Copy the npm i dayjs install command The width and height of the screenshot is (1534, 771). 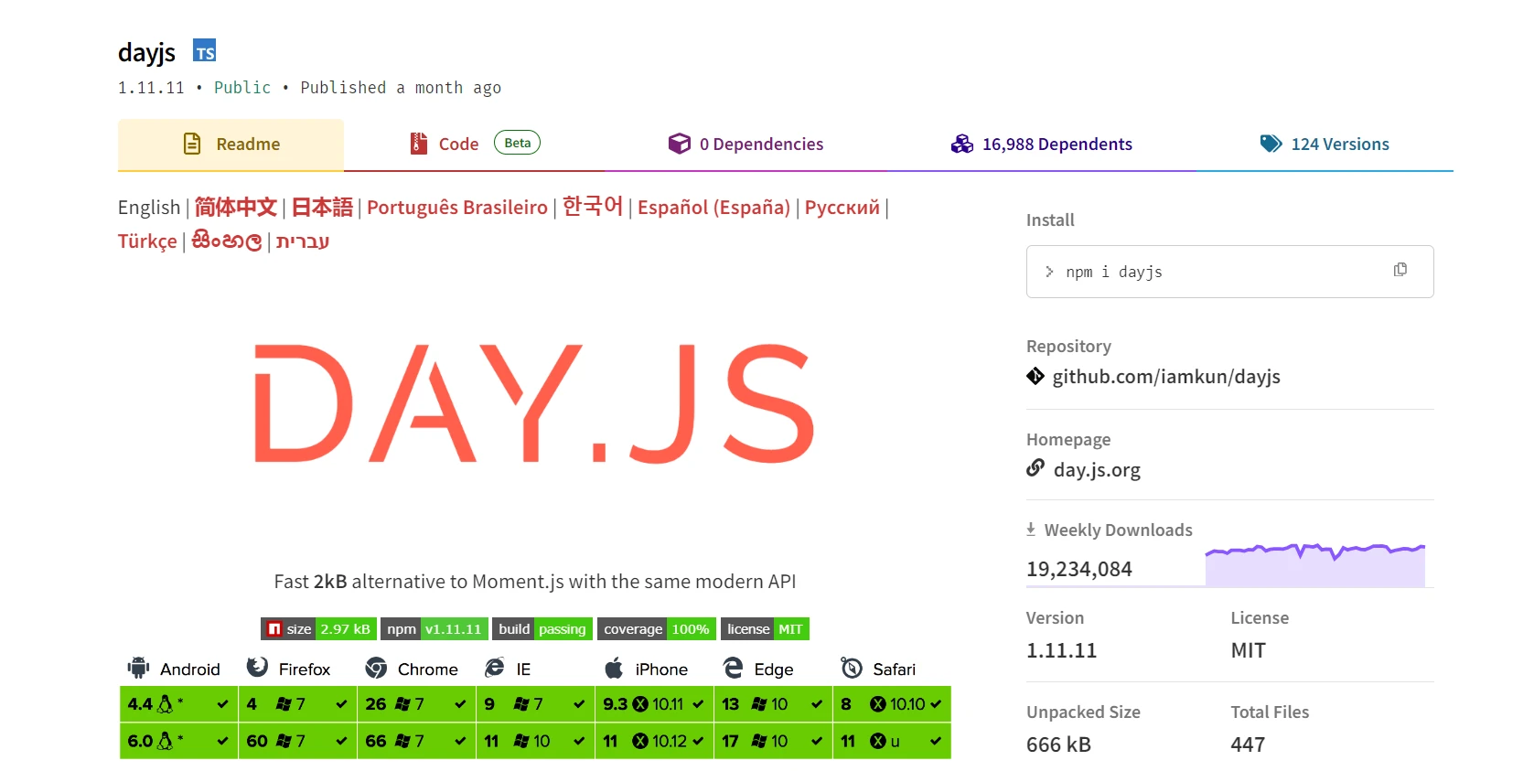click(x=1400, y=270)
